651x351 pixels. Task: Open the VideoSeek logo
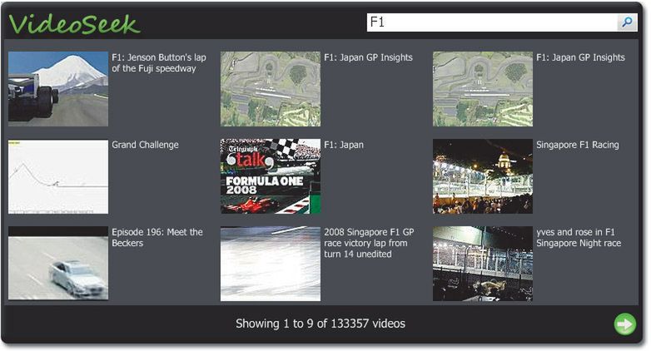(74, 24)
